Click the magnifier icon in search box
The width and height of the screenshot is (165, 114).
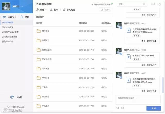pos(144,4)
